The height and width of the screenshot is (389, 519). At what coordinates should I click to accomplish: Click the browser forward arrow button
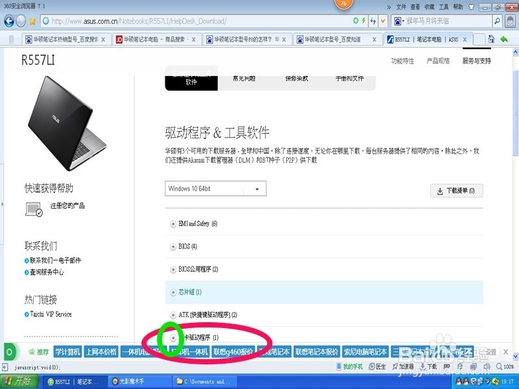click(x=21, y=21)
